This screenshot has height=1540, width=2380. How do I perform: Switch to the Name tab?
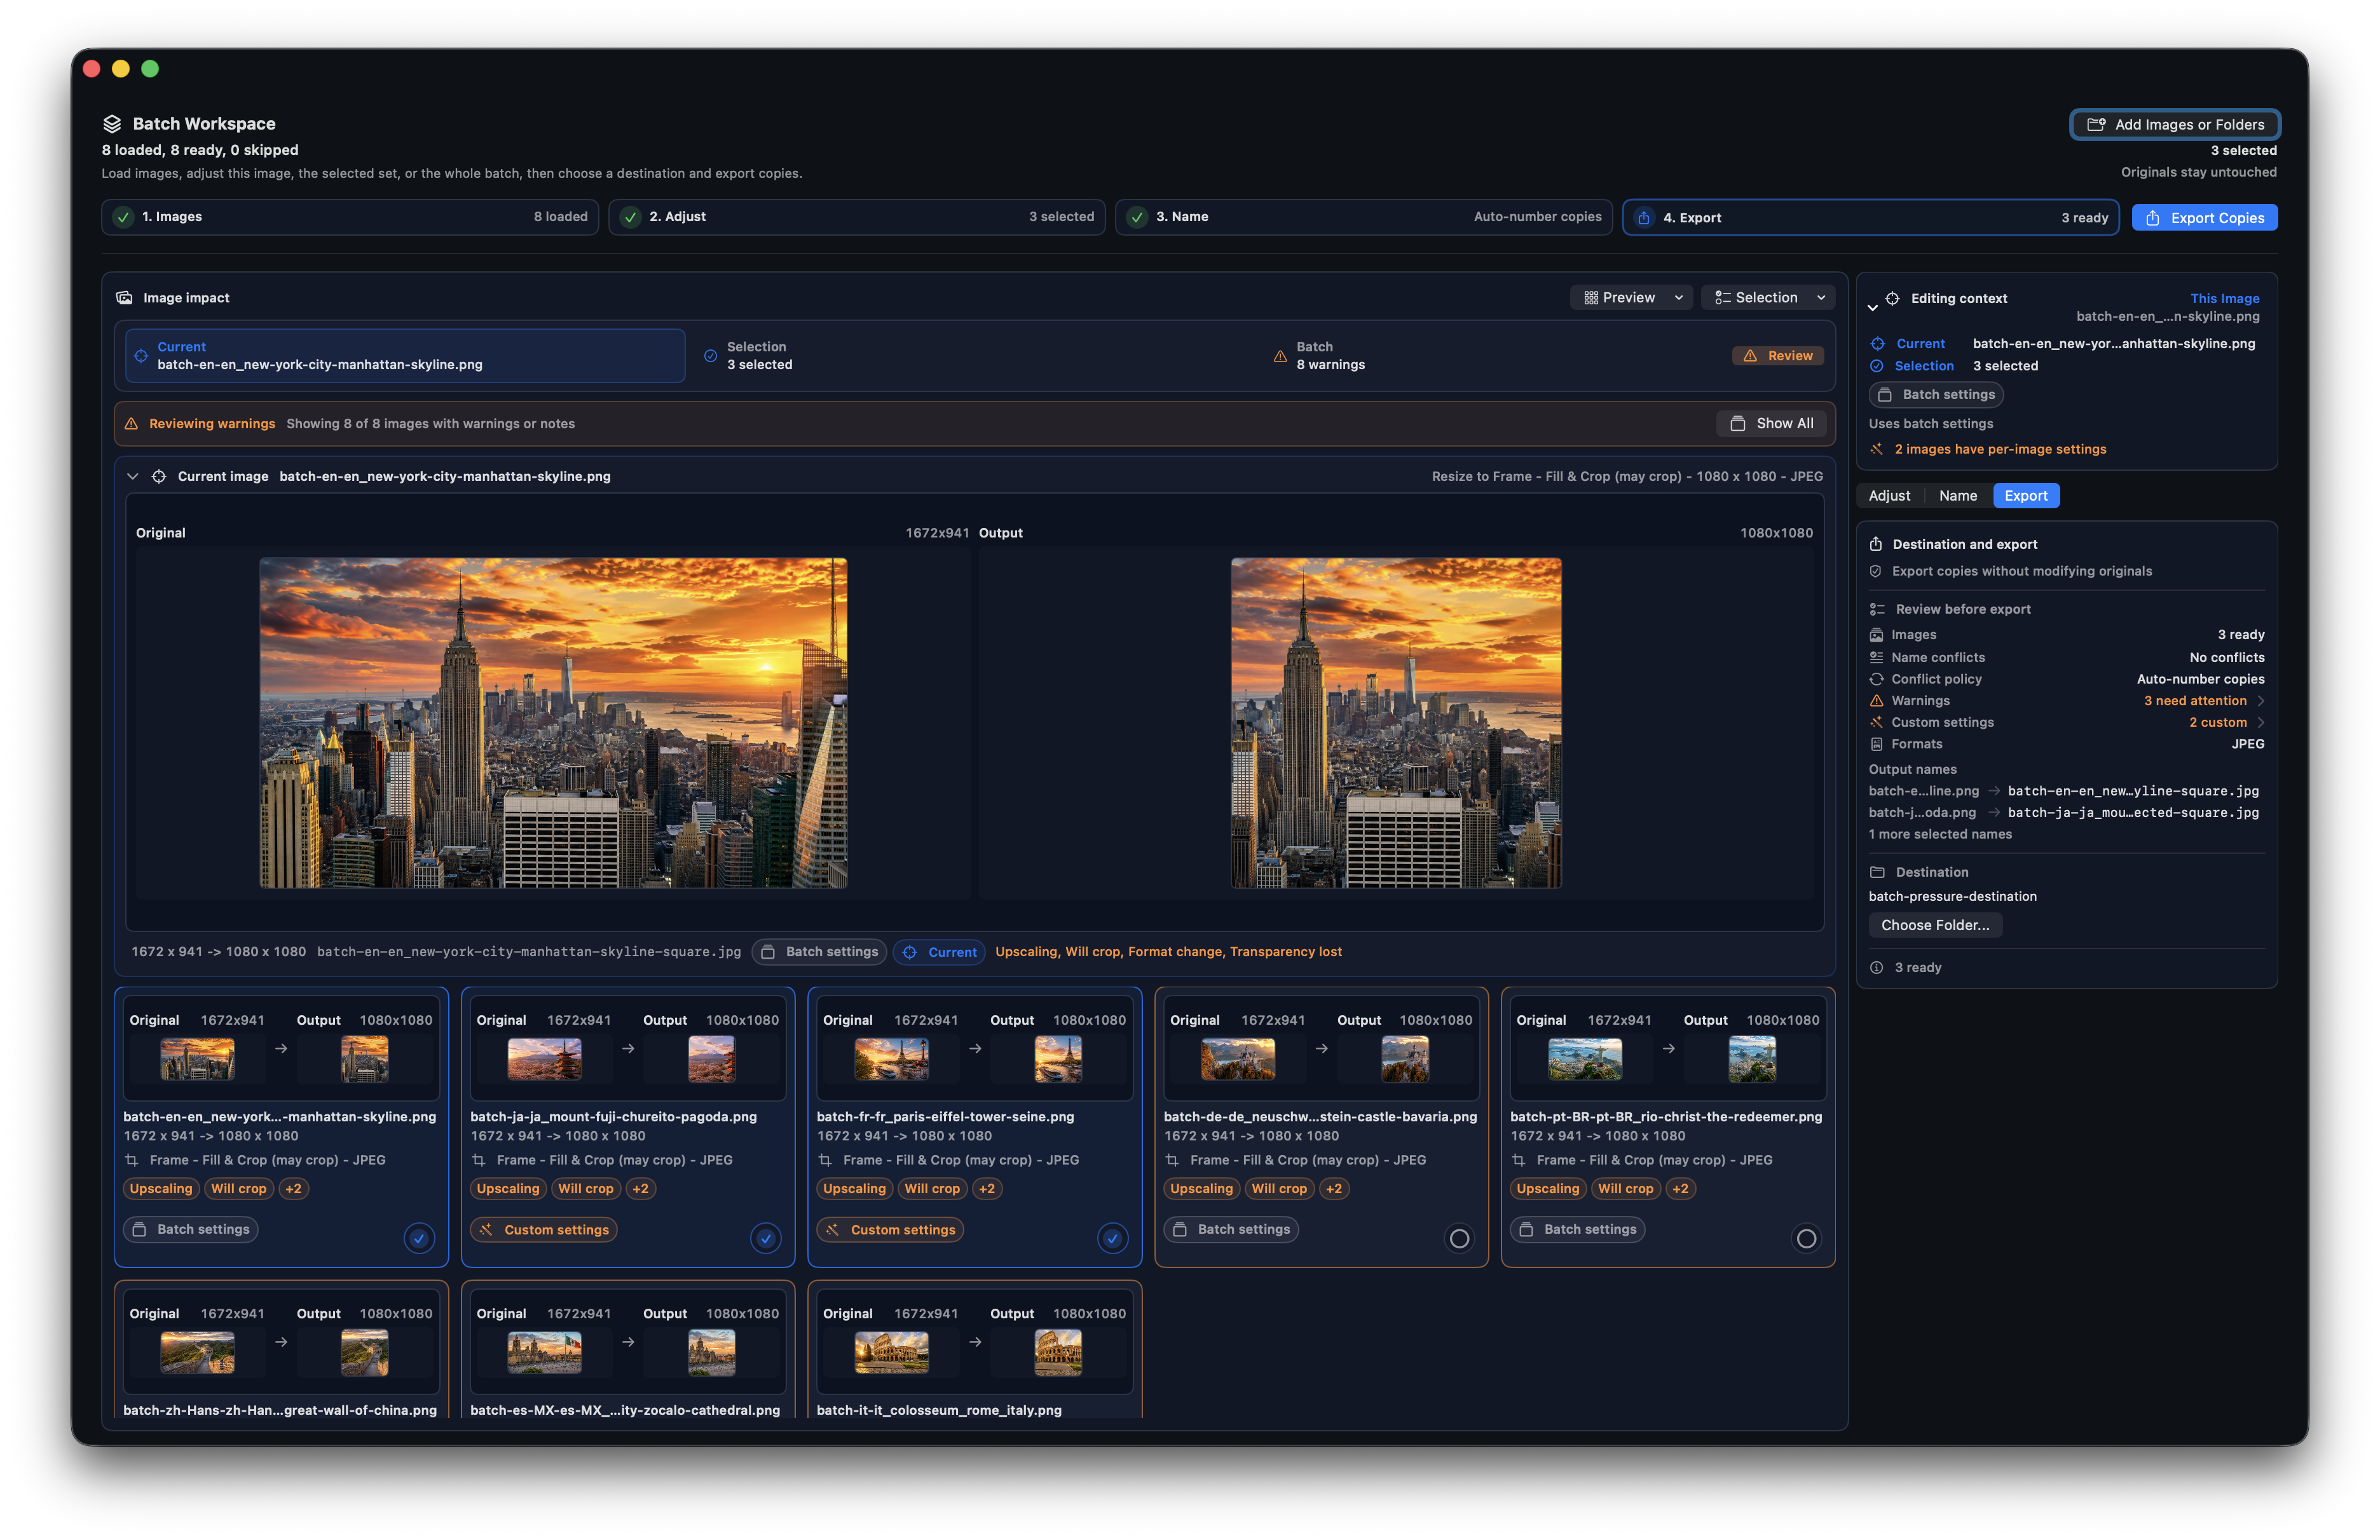(x=1958, y=496)
